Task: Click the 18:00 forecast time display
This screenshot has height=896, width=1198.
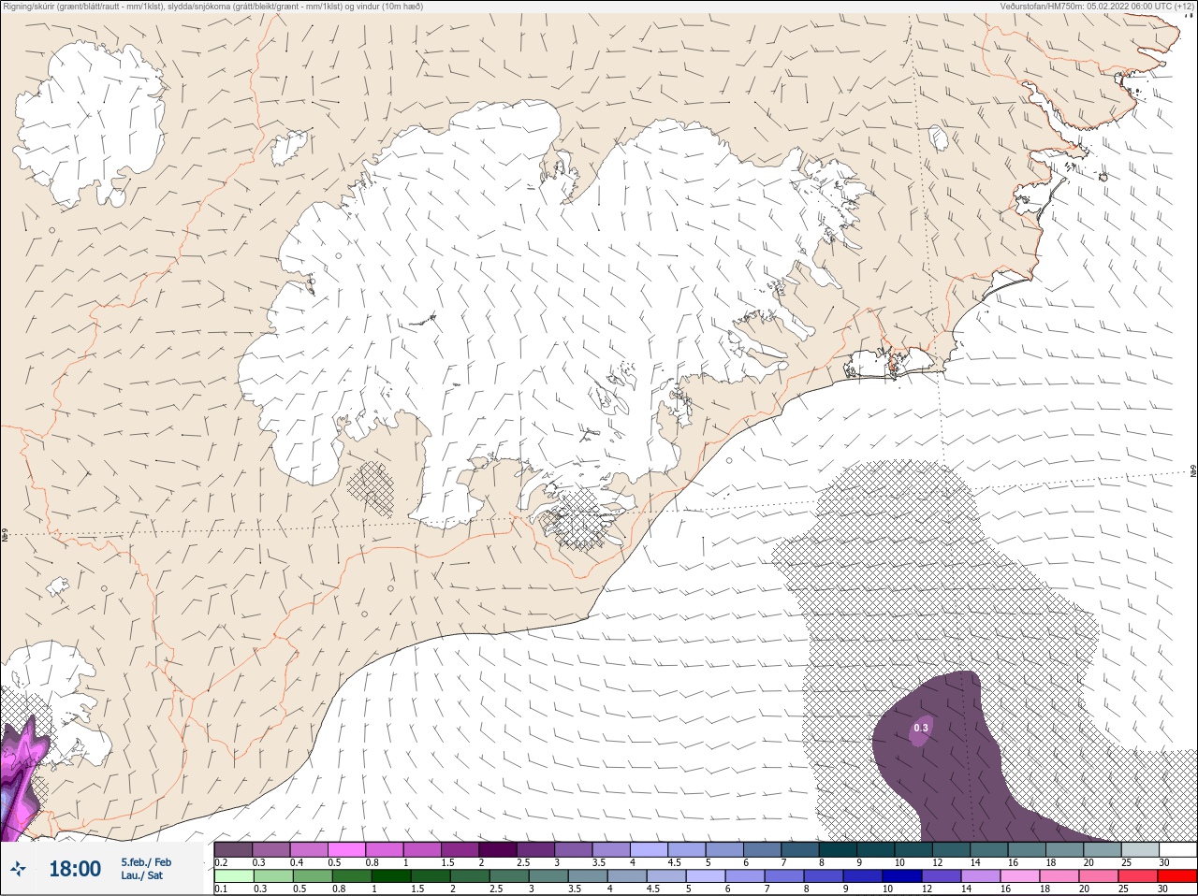Action: tap(75, 869)
